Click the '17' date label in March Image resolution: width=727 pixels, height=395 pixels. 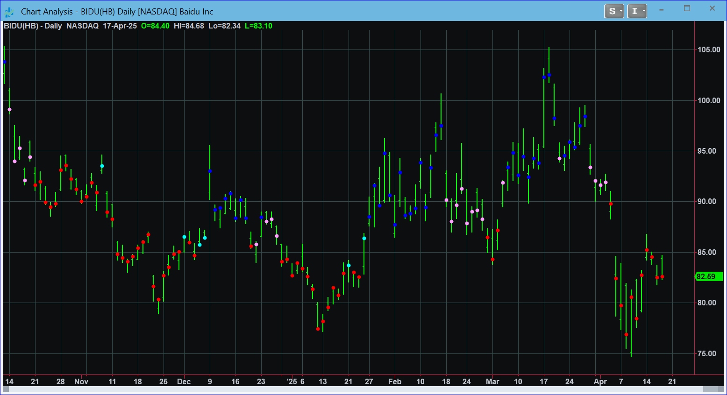544,381
